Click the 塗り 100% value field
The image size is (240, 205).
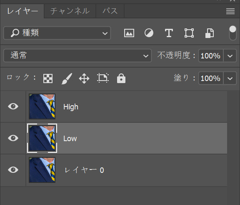pos(210,78)
